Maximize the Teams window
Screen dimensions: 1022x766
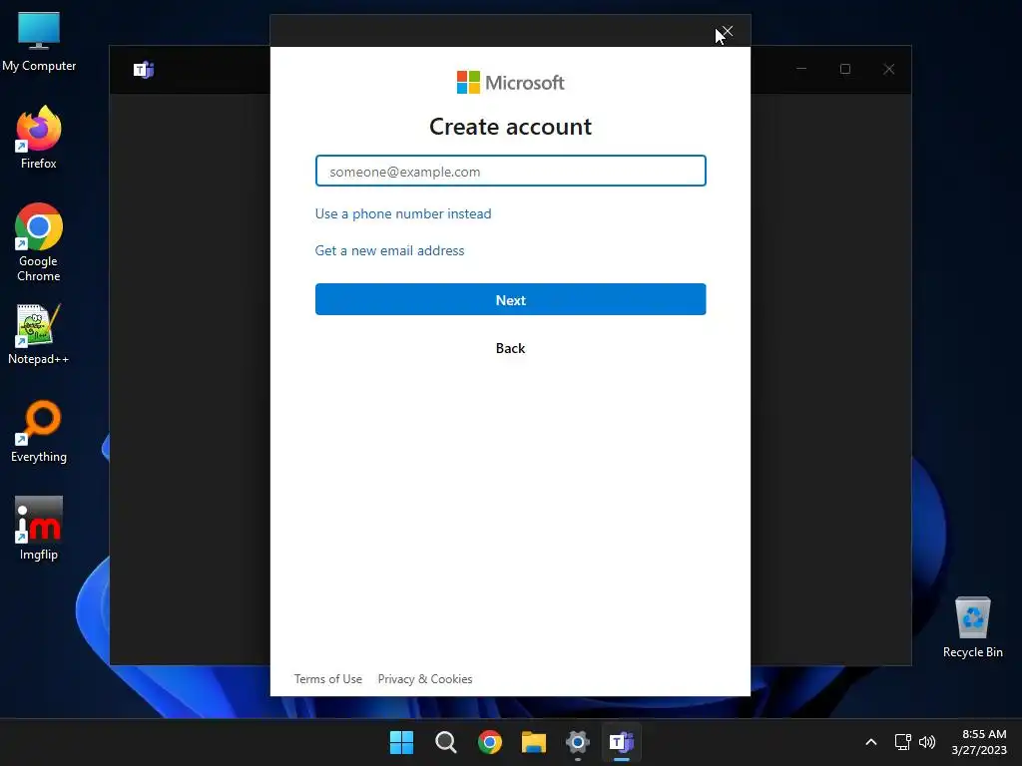coord(845,69)
